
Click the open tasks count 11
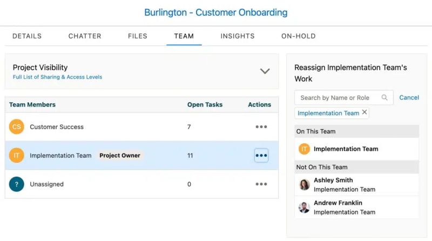click(x=190, y=156)
